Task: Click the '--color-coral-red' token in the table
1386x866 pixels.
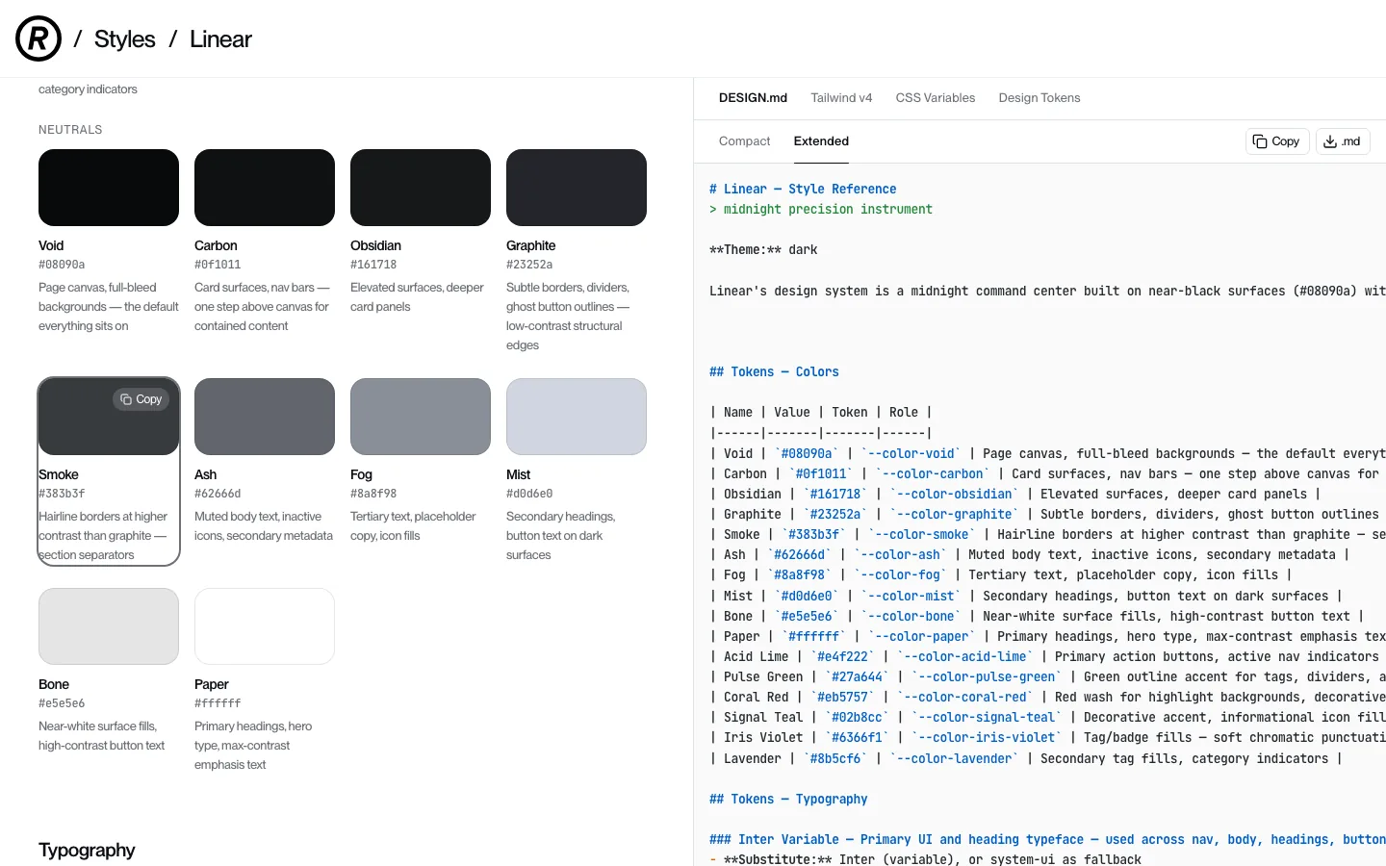Action: pos(963,698)
